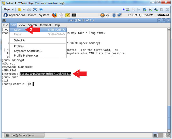Open Profile Preferences from the Edit menu
The height and width of the screenshot is (139, 172).
pyautogui.click(x=38, y=56)
